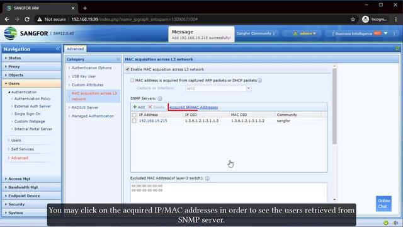The width and height of the screenshot is (403, 227).
Task: Open External Auth Server in navigation
Action: [33, 106]
